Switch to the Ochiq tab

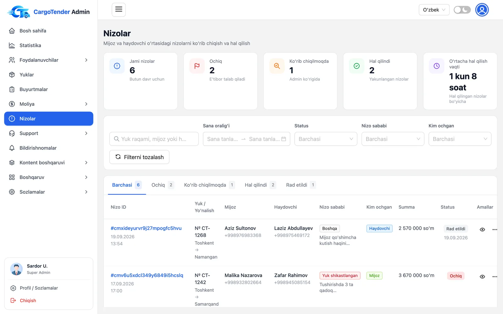point(163,185)
